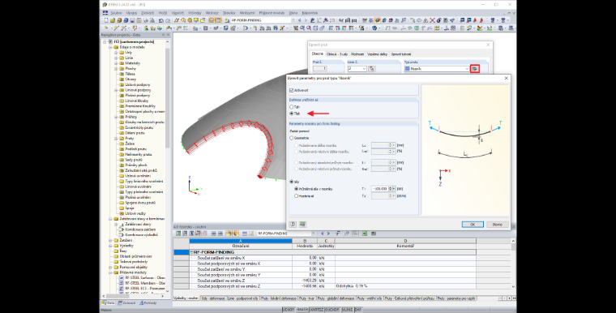Expand the Pruty tree node
616x313 pixels.
pyautogui.click(x=116, y=139)
